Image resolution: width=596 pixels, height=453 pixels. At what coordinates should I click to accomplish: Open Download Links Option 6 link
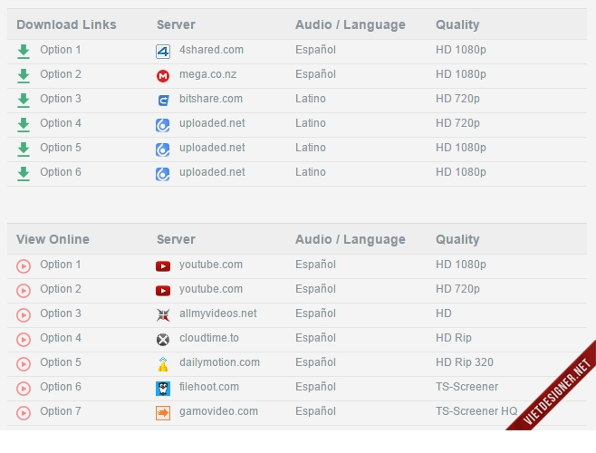[61, 172]
